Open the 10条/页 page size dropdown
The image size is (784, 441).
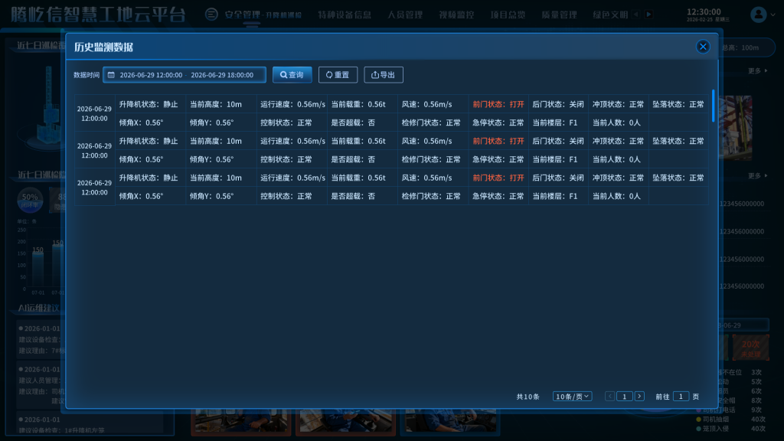572,397
